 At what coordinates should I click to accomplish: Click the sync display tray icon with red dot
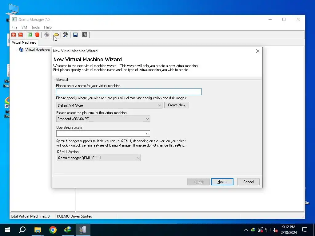[261, 230]
